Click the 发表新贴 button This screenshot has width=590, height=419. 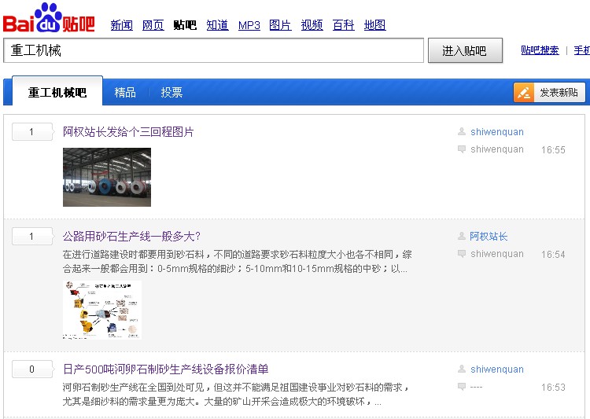(x=549, y=93)
